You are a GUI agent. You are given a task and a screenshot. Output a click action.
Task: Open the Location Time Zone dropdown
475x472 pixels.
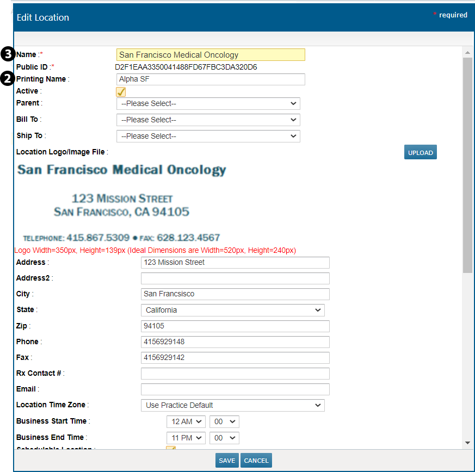232,406
